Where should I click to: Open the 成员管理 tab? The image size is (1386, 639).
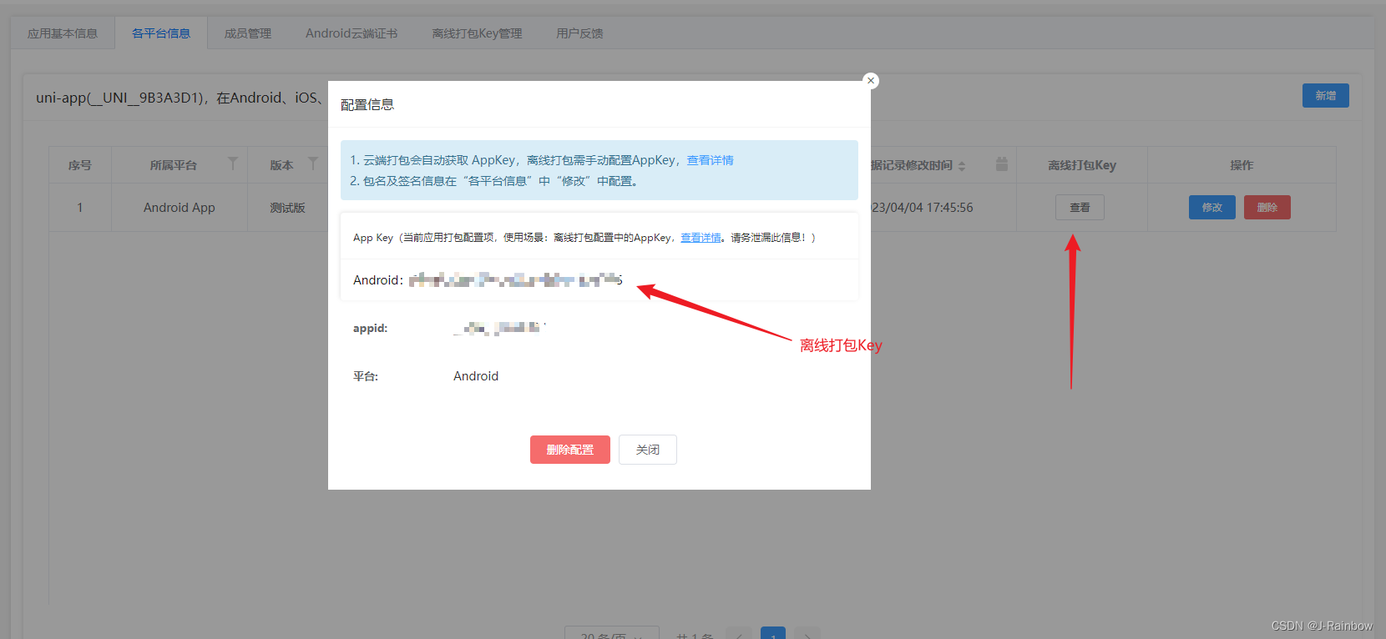point(248,33)
